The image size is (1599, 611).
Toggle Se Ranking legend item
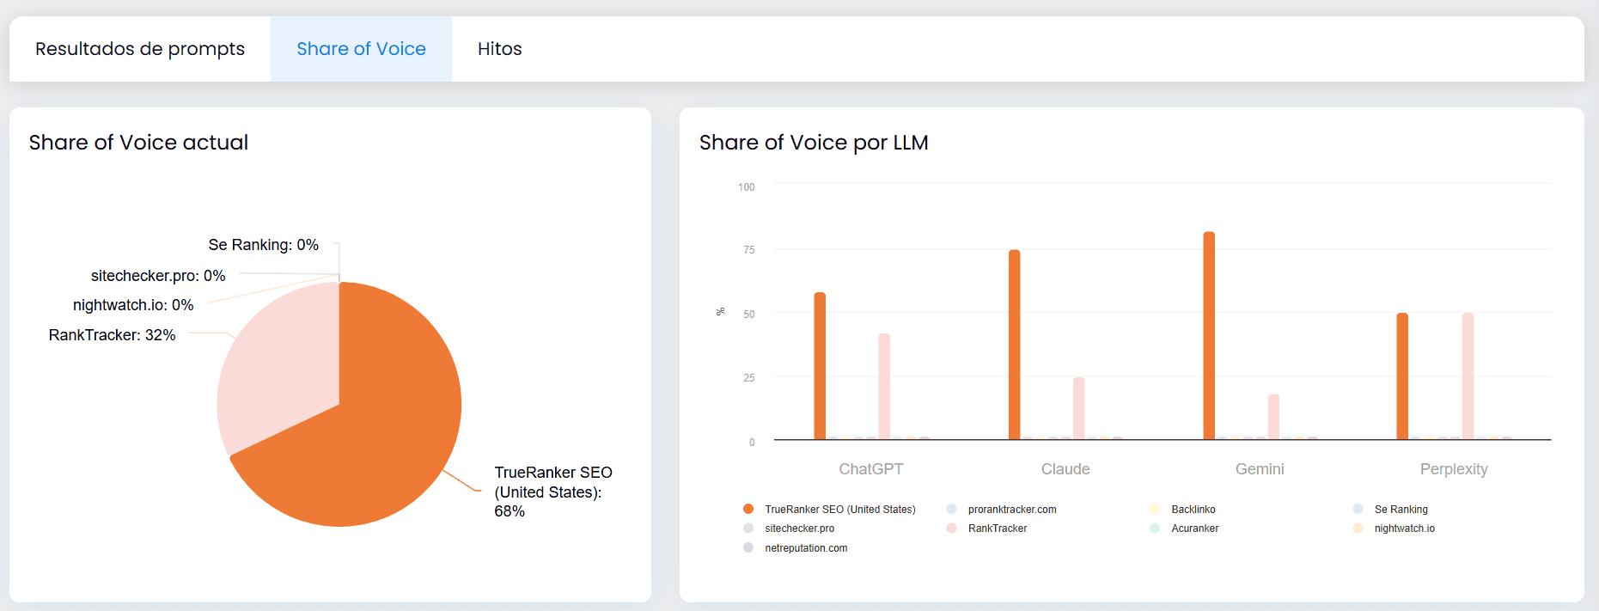(1390, 510)
